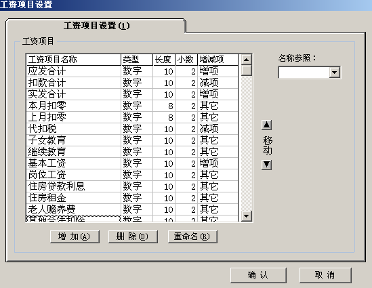Click 其它 cell in 岗位工资 row
Screen dimensions: 372x288
218,175
